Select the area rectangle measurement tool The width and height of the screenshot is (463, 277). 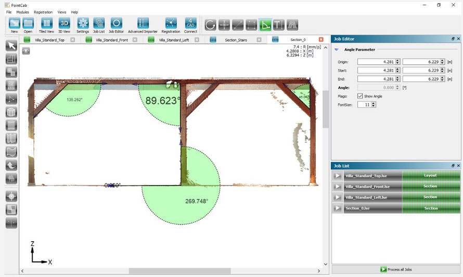point(251,25)
